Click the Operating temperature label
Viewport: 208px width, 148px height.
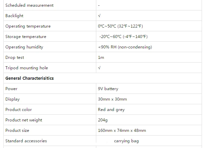click(x=28, y=26)
